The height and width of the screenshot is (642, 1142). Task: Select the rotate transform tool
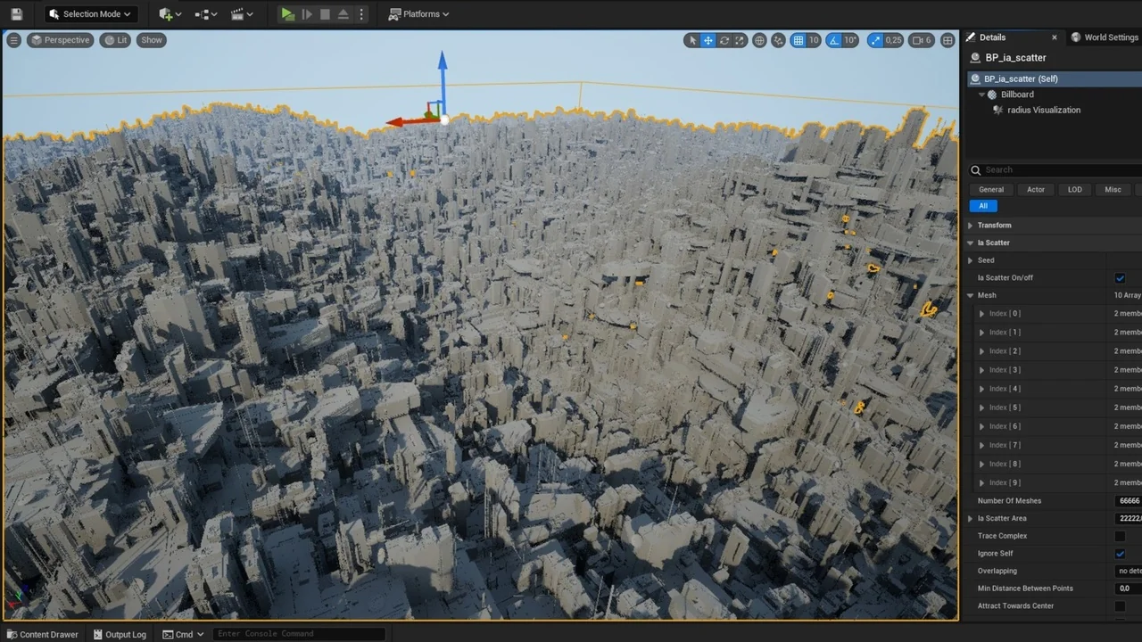tap(724, 40)
